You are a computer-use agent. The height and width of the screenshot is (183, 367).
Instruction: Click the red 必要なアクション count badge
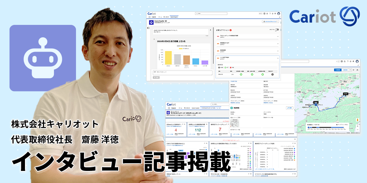pyautogui.click(x=230, y=30)
